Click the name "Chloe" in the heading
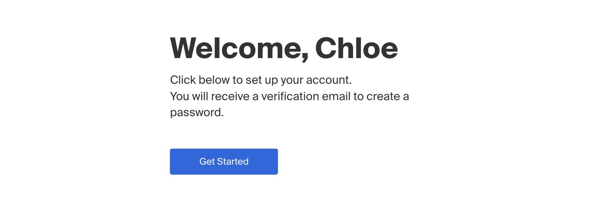 pyautogui.click(x=356, y=48)
